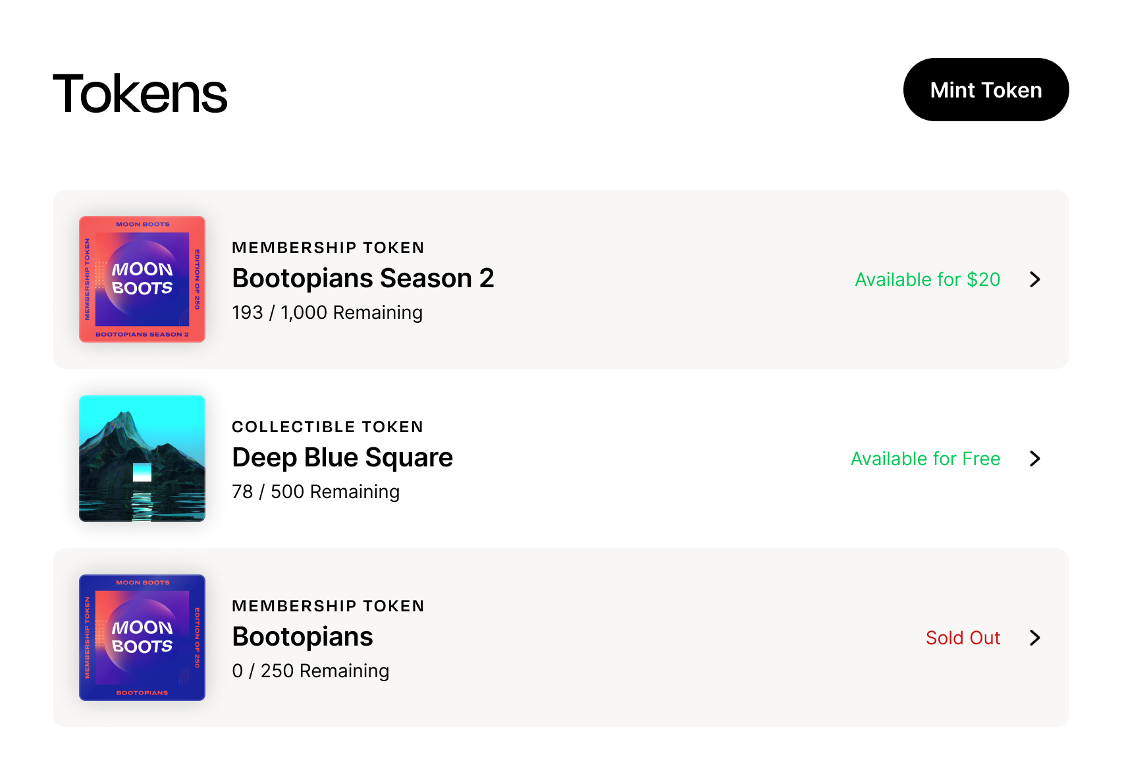Click the 'COLLECTIBLE TOKEN' category label
Viewport: 1122px width, 780px height.
point(327,427)
